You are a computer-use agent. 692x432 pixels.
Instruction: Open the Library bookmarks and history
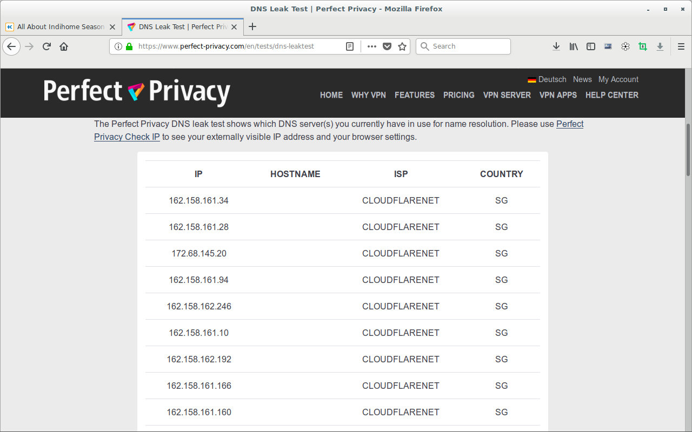coord(574,46)
